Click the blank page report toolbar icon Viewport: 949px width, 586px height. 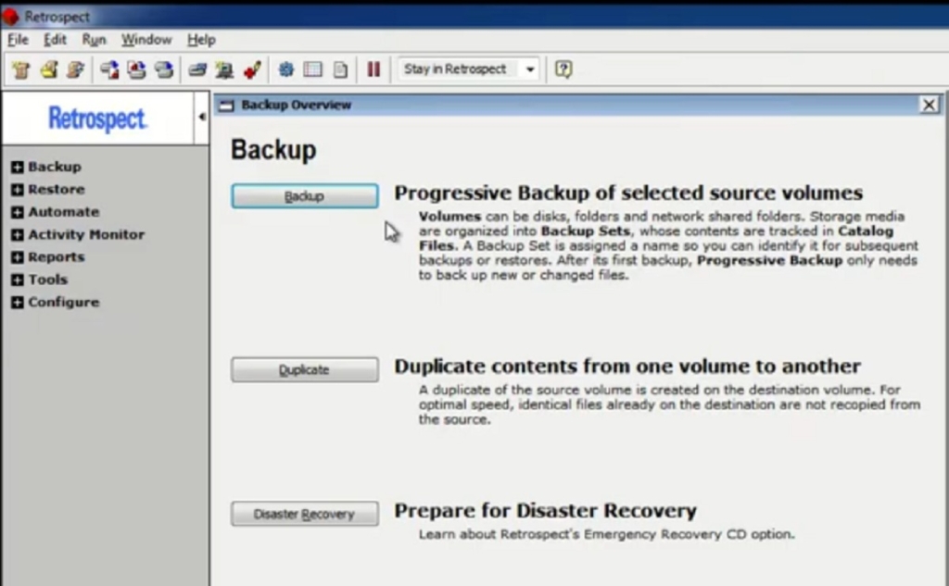coord(341,69)
